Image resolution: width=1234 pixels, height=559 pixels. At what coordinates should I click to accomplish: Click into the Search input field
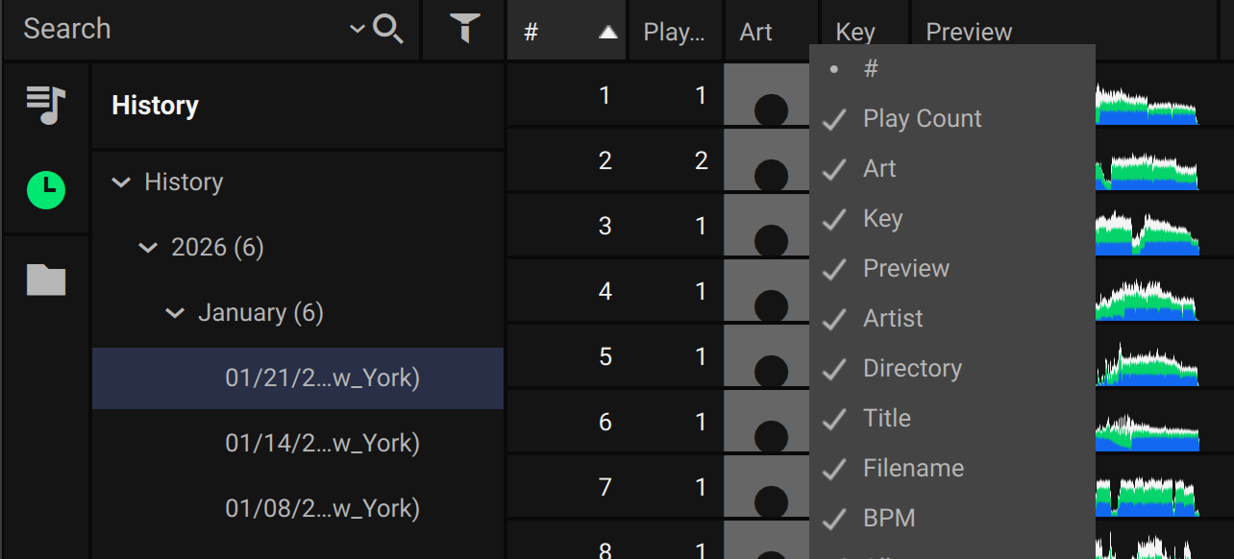(x=173, y=30)
